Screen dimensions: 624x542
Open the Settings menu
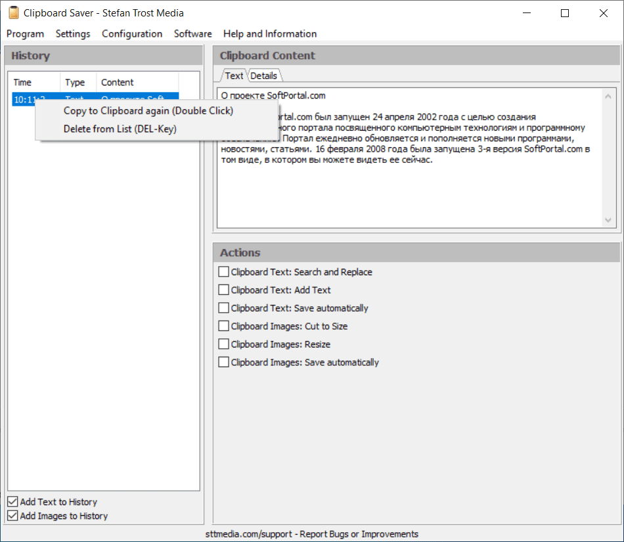(73, 34)
